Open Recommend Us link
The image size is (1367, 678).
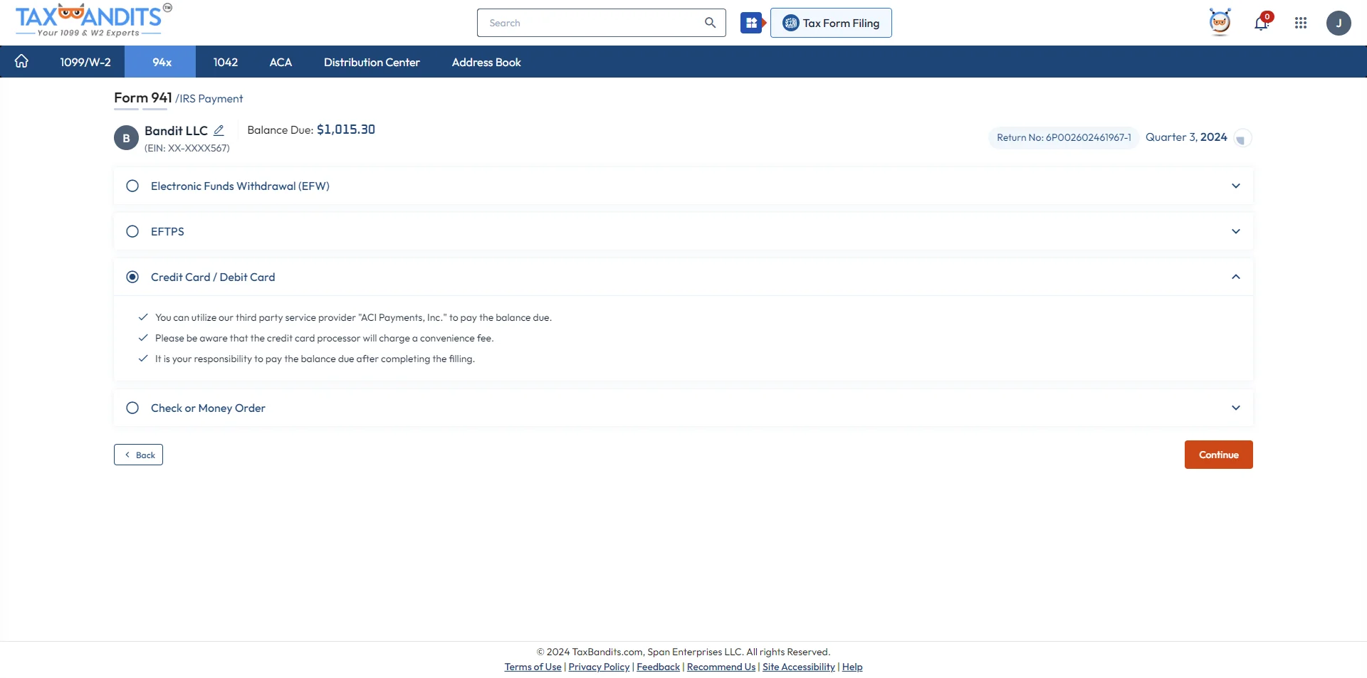721,667
